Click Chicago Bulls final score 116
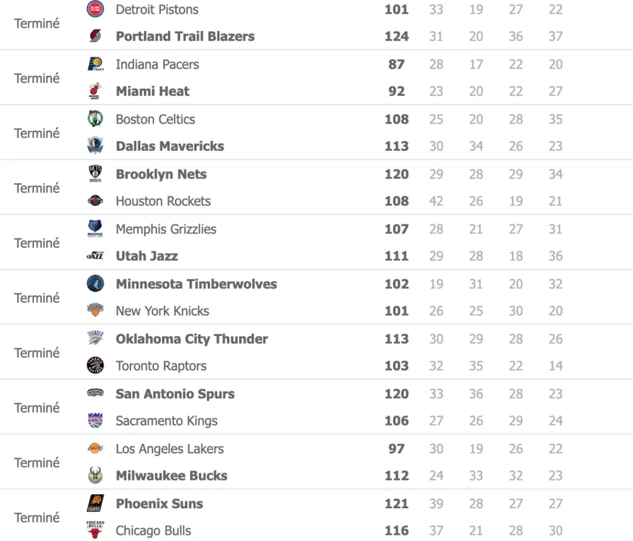 pyautogui.click(x=396, y=531)
